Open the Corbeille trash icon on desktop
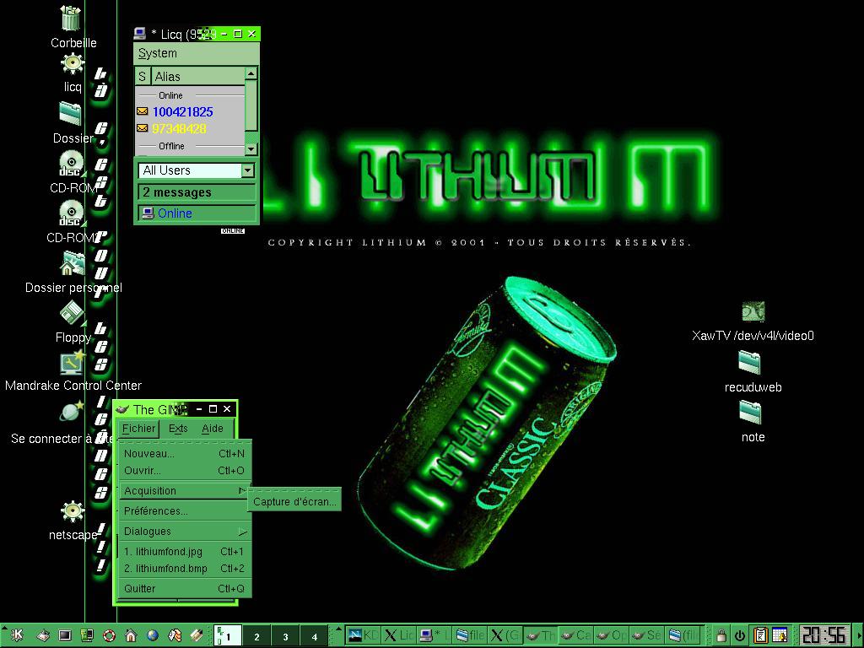 tap(71, 19)
